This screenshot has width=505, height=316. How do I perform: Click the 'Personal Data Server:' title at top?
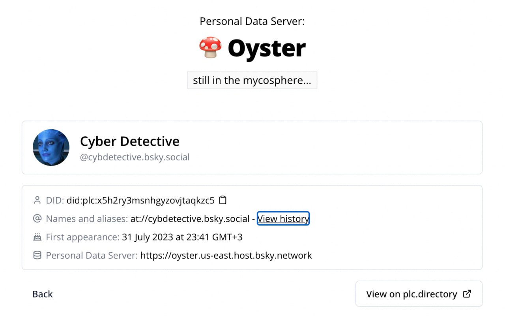point(252,21)
